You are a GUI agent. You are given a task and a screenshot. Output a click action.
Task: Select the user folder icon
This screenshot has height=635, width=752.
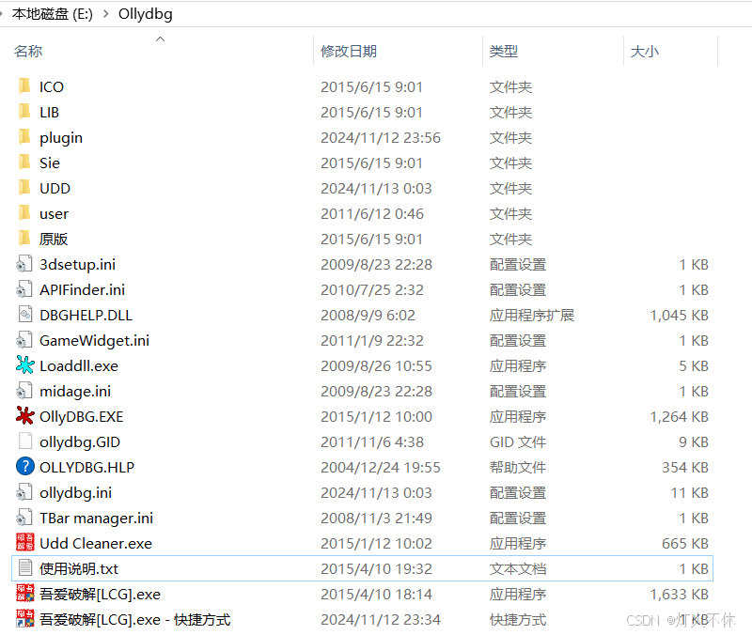24,213
